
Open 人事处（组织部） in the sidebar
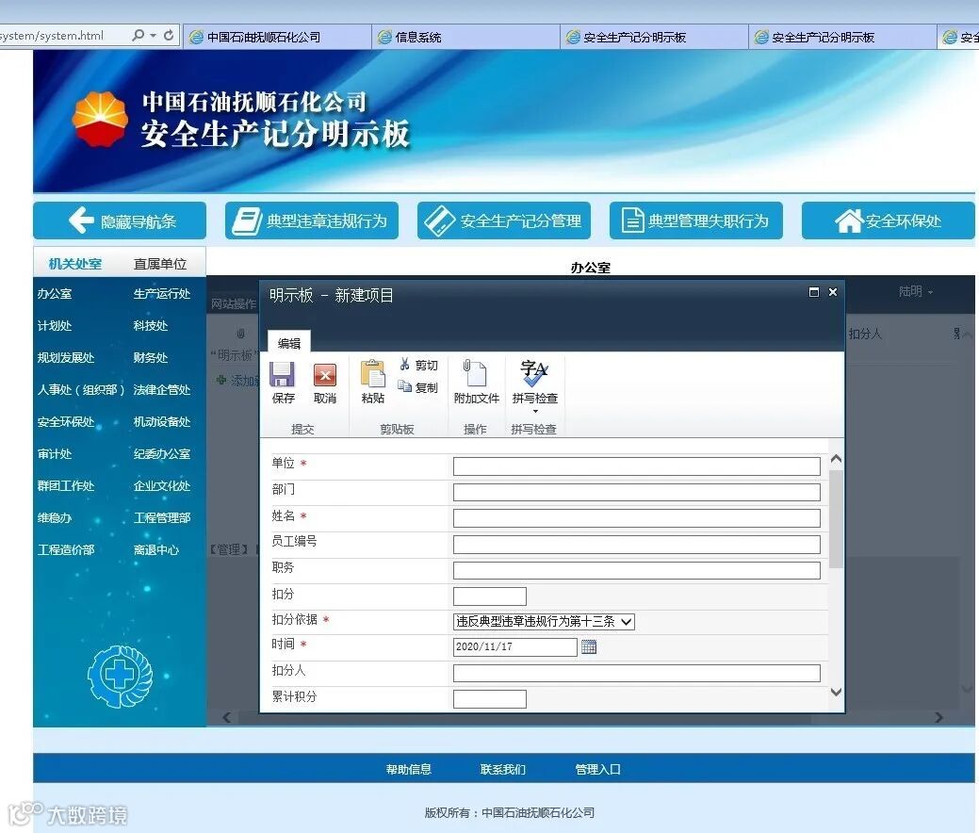coord(80,390)
